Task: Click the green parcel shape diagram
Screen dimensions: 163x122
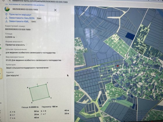Action: tap(39, 92)
